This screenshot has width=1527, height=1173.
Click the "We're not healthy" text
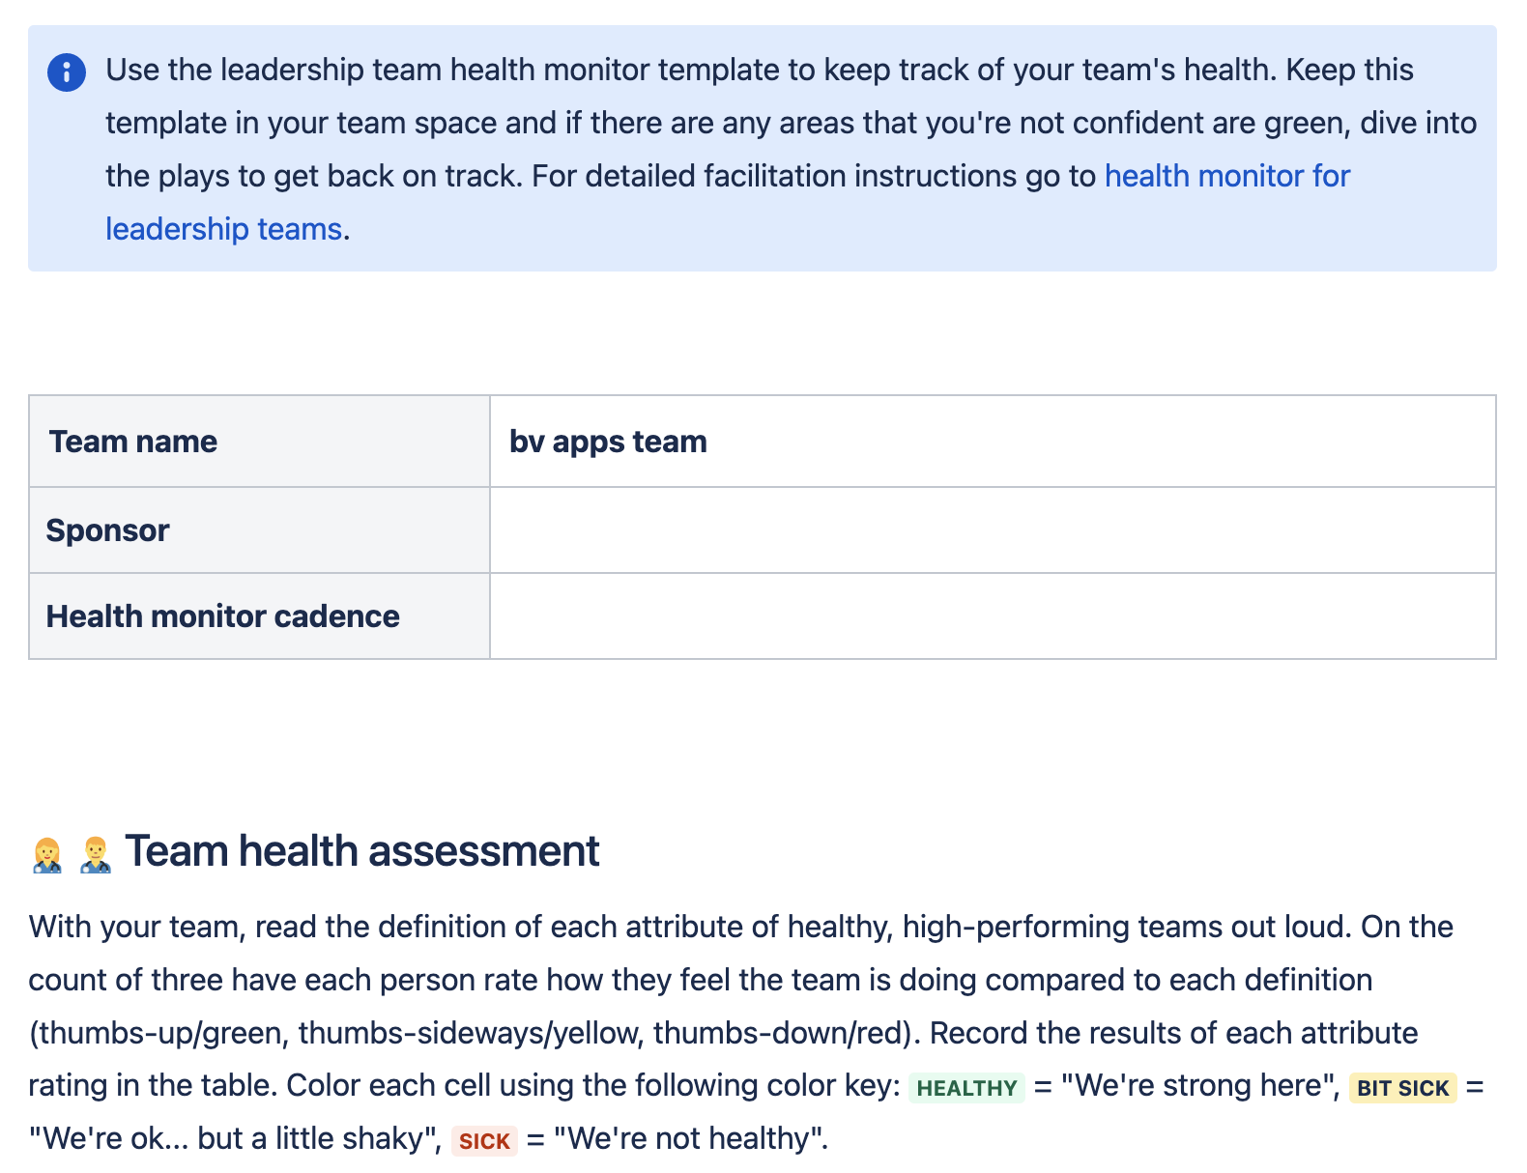690,1139
